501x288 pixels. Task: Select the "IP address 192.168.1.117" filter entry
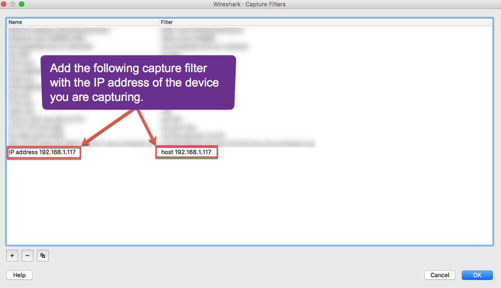coord(44,152)
